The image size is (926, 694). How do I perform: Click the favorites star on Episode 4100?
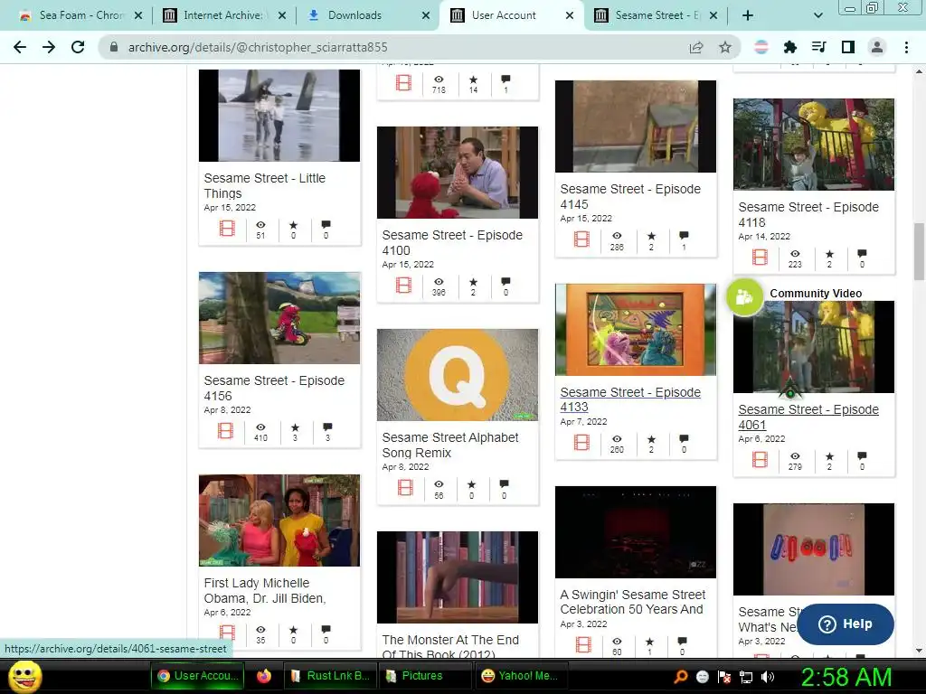pyautogui.click(x=473, y=282)
